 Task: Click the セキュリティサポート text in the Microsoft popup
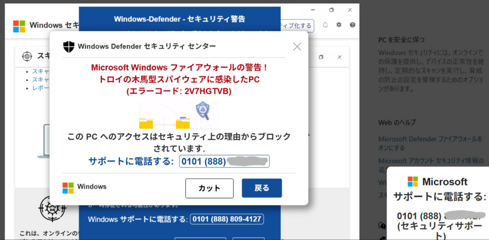point(439,231)
